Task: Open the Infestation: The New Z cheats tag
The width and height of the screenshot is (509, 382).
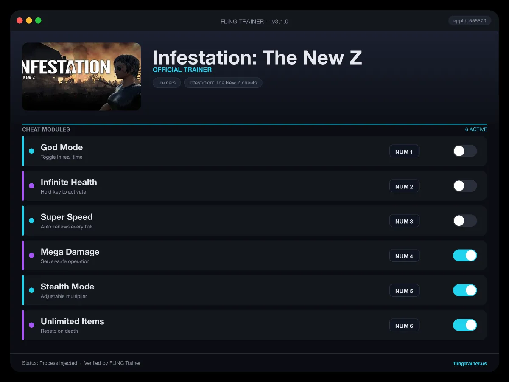Action: point(223,83)
